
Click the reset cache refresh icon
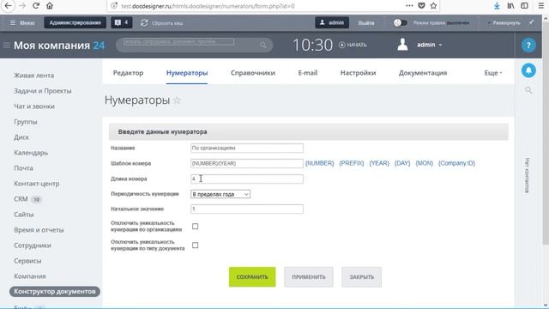click(144, 23)
